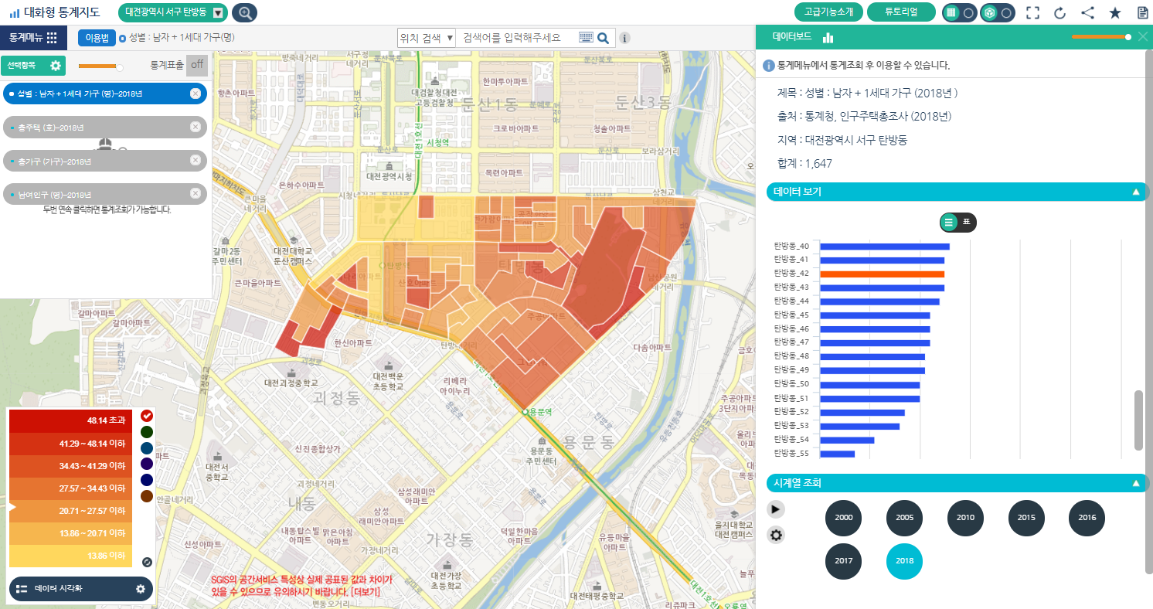Open time series settings gear icon
Image resolution: width=1153 pixels, height=609 pixels.
pos(777,535)
